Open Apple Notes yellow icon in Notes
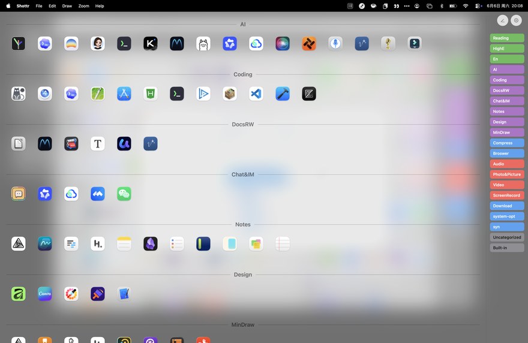 124,243
